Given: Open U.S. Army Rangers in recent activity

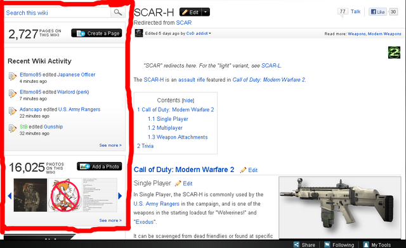Looking at the screenshot, I should [x=79, y=109].
